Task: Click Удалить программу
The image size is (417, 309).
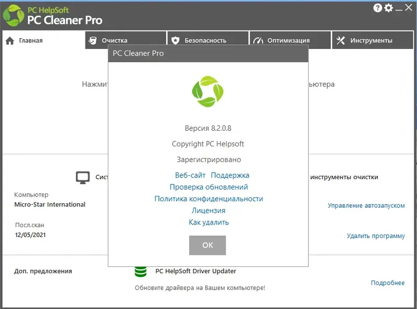Action: point(375,236)
